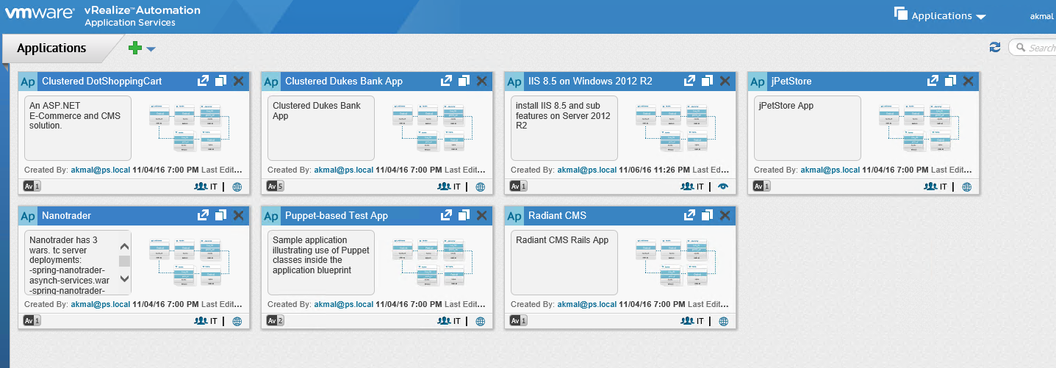Click the eye icon on IIS 8.5 card
1056x368 pixels.
pyautogui.click(x=723, y=187)
